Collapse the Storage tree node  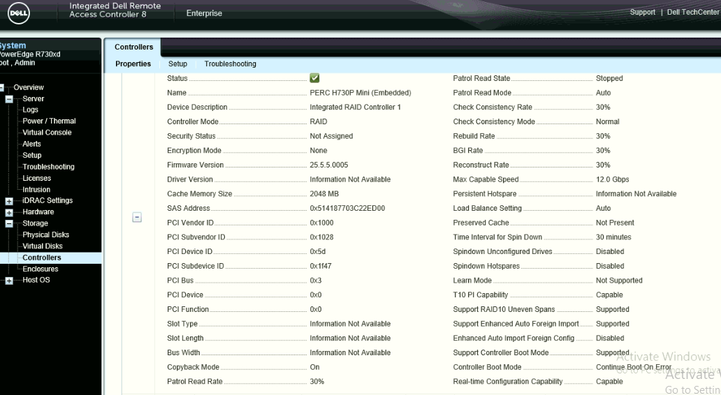9,224
